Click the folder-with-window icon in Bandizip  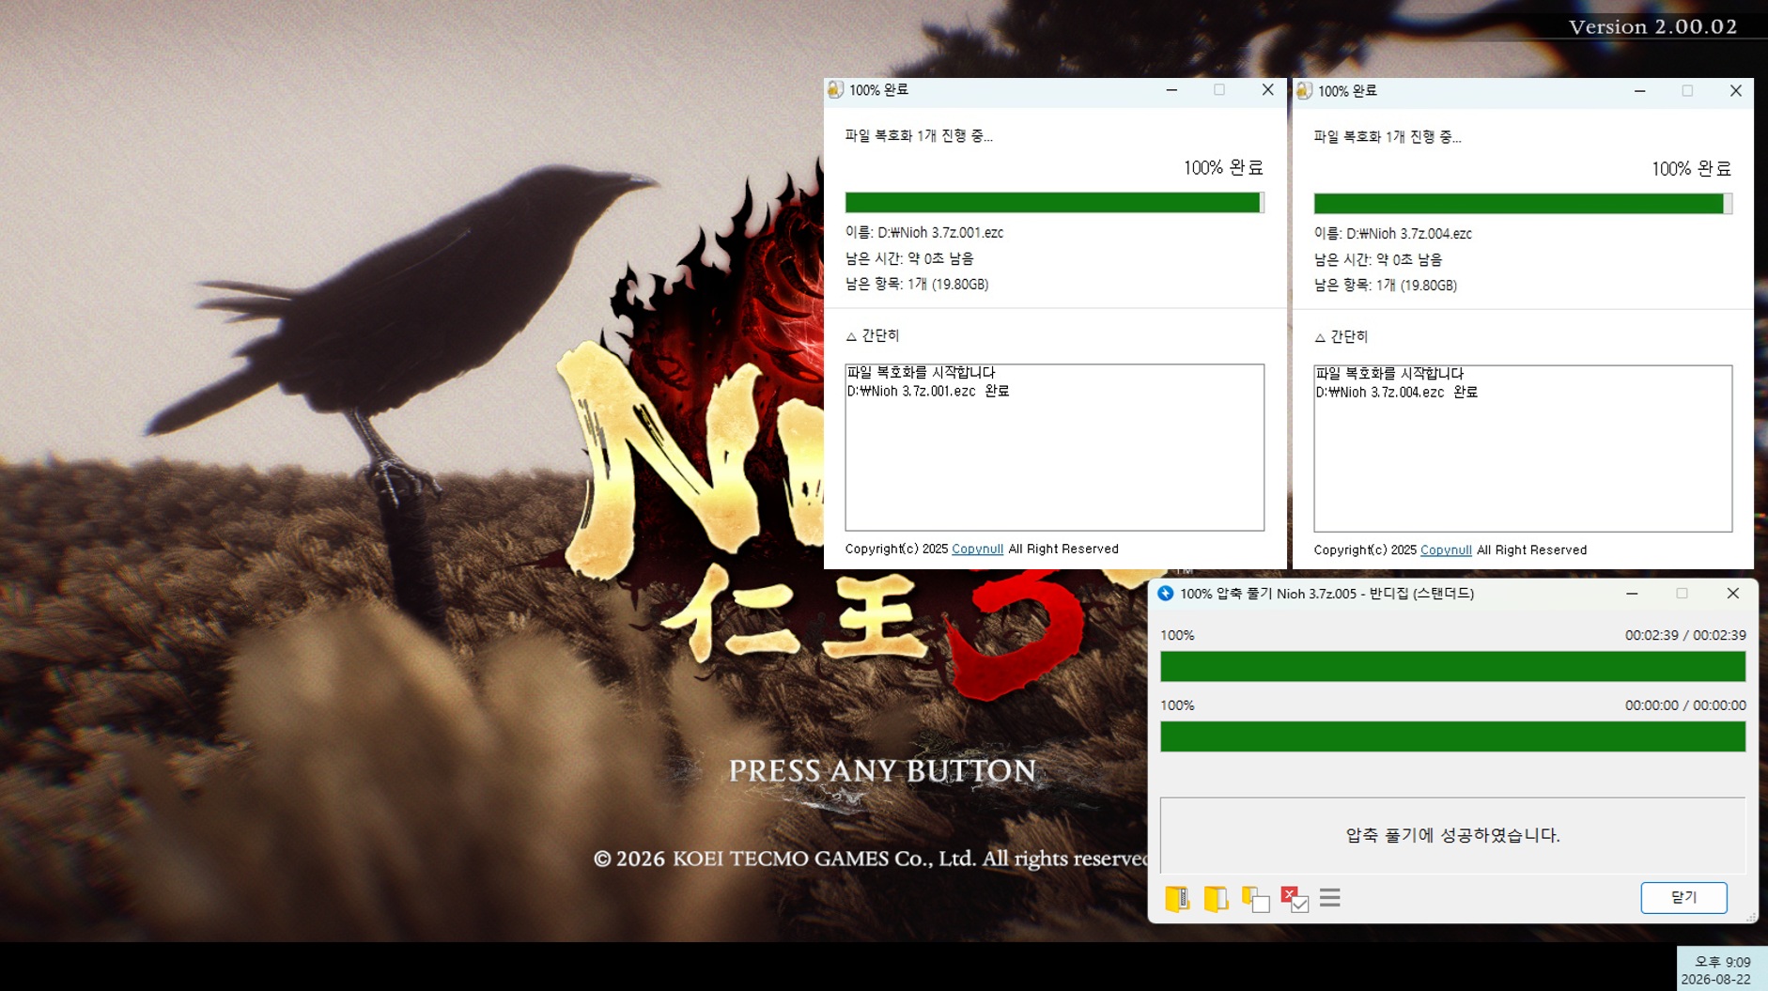(1255, 899)
